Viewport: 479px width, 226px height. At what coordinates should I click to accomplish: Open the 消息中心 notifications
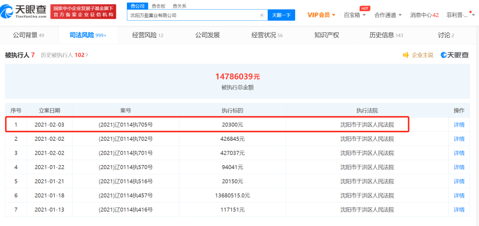(424, 15)
